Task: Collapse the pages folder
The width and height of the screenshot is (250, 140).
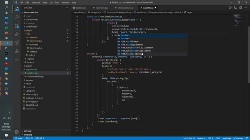Action: point(29,30)
